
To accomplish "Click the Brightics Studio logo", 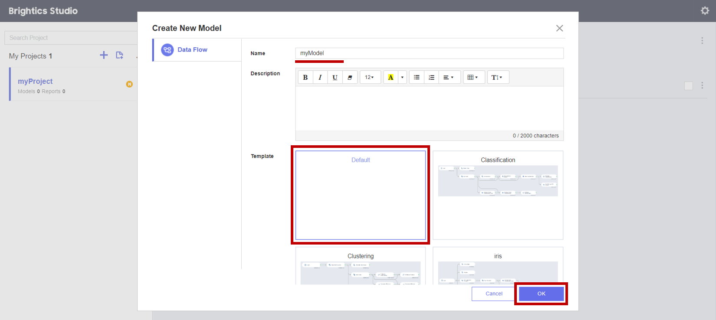I will click(43, 11).
